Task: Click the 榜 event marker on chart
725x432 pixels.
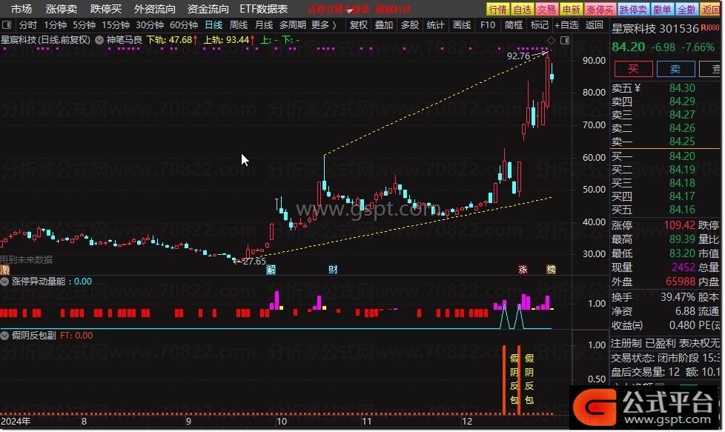Action: (x=551, y=270)
